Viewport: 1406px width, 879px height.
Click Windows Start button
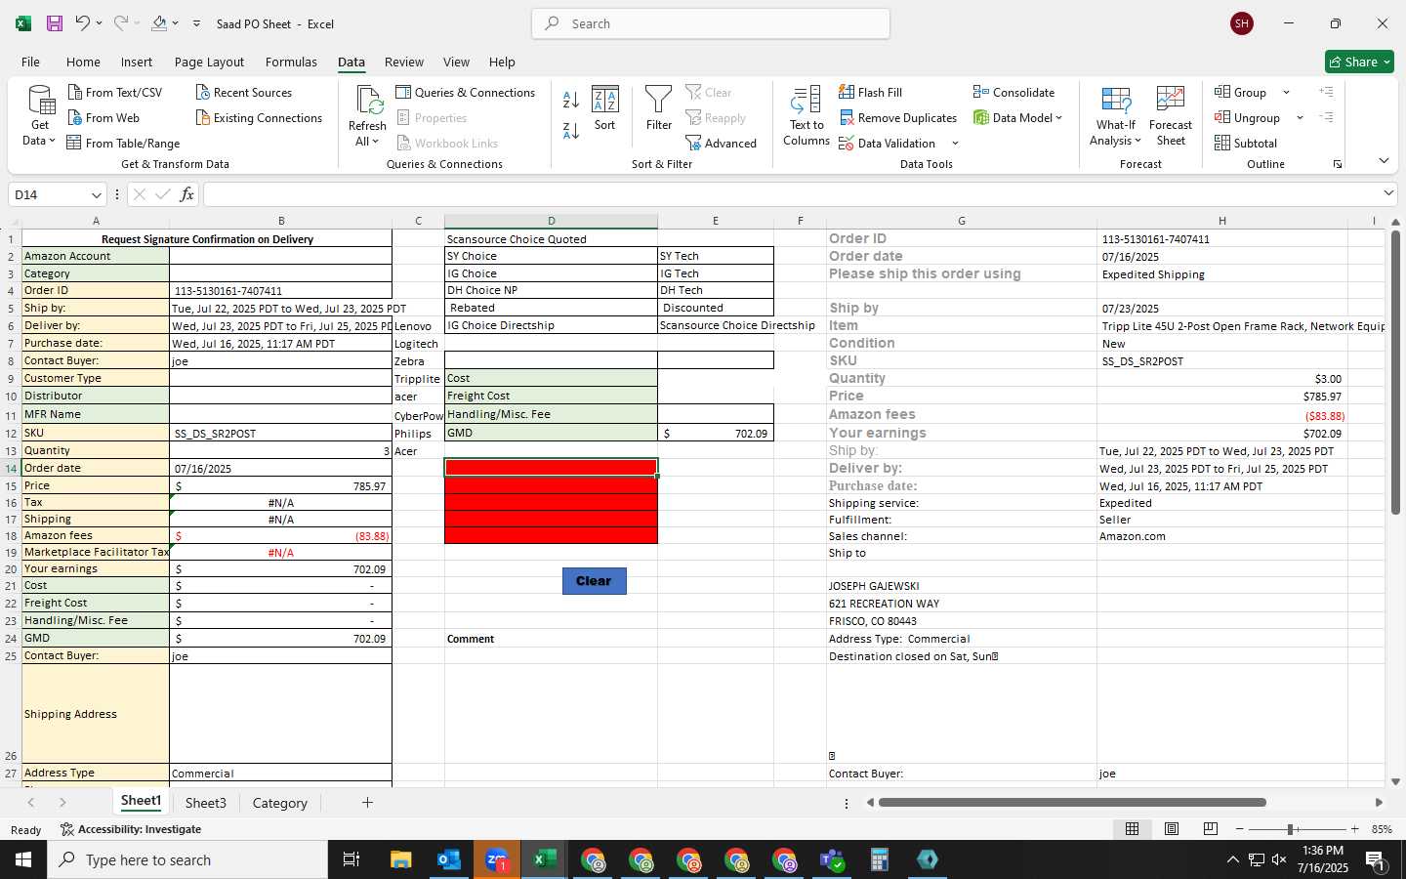tap(23, 859)
